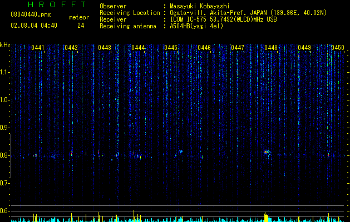Click the HROFFT title text

tap(57, 4)
